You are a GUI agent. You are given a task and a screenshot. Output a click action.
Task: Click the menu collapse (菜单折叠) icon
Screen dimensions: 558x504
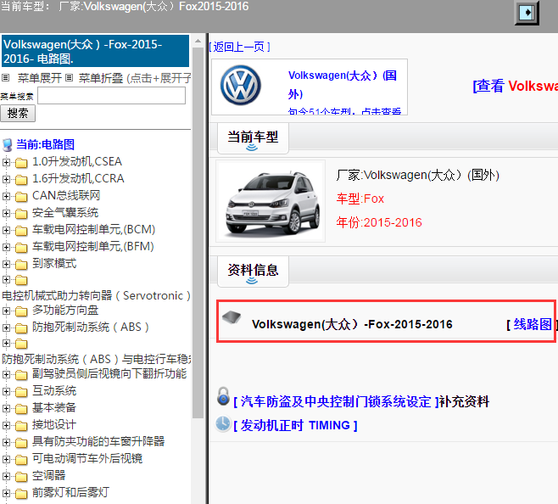[69, 77]
